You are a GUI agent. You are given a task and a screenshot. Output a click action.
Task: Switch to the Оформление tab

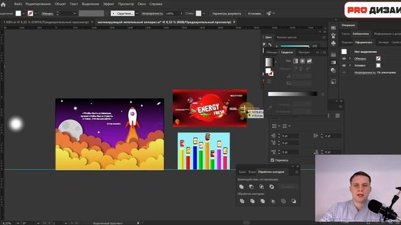click(363, 42)
